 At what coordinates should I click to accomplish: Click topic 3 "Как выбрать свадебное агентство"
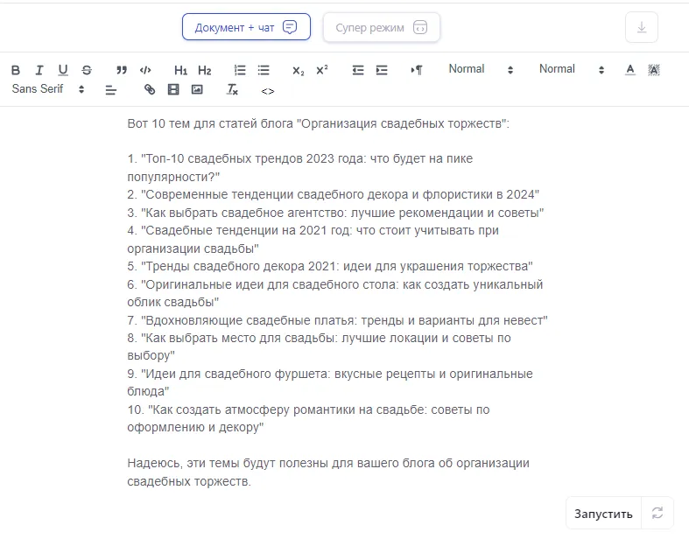click(335, 213)
